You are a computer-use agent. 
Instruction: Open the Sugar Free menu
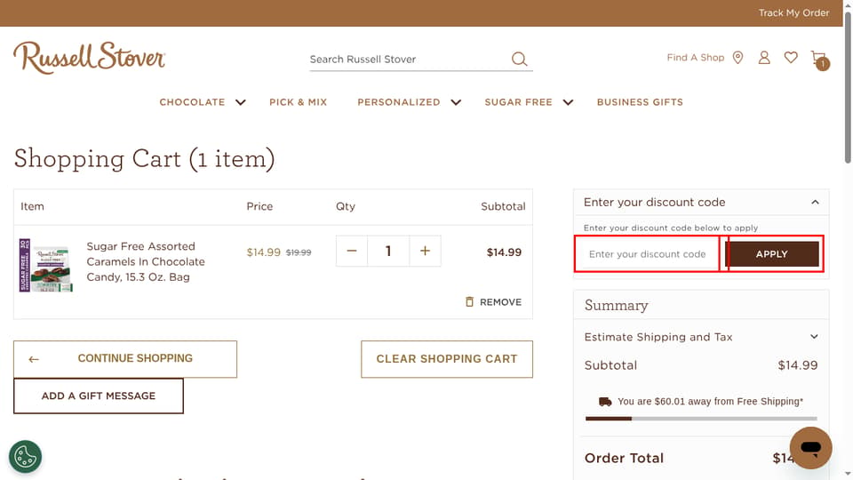tap(518, 102)
